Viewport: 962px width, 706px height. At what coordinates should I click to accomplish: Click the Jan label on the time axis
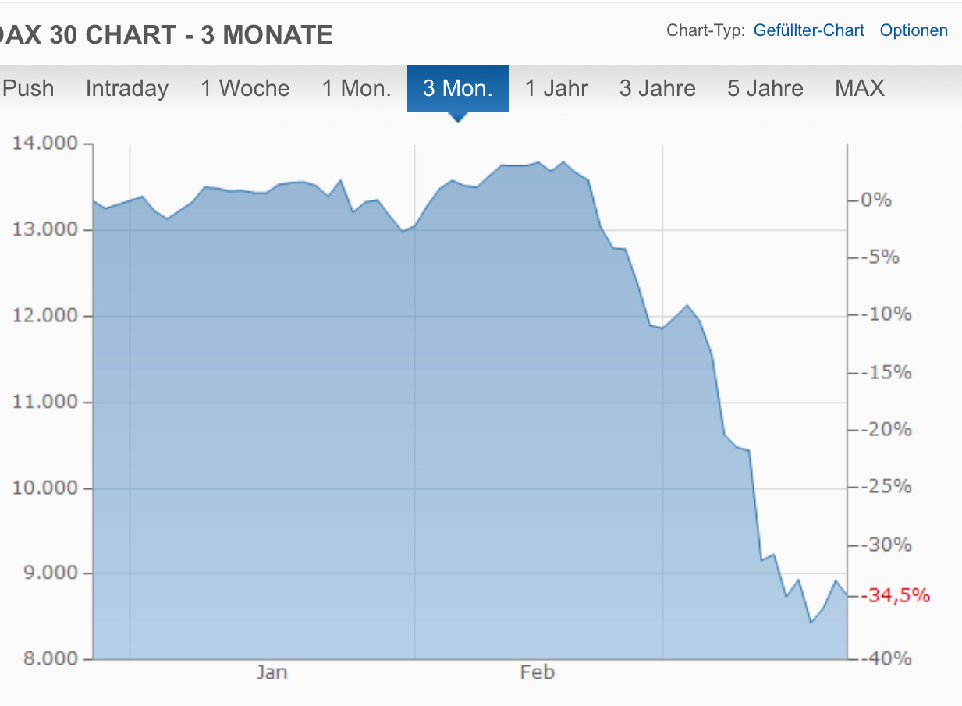[272, 672]
